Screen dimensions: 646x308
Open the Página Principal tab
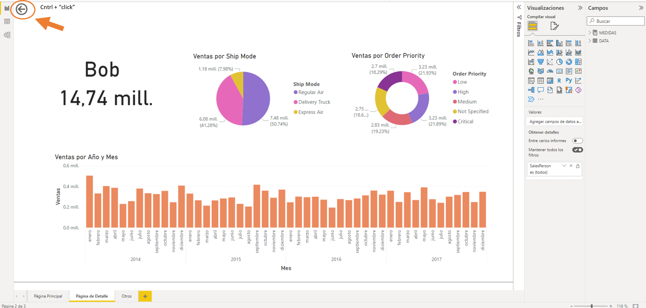48,296
